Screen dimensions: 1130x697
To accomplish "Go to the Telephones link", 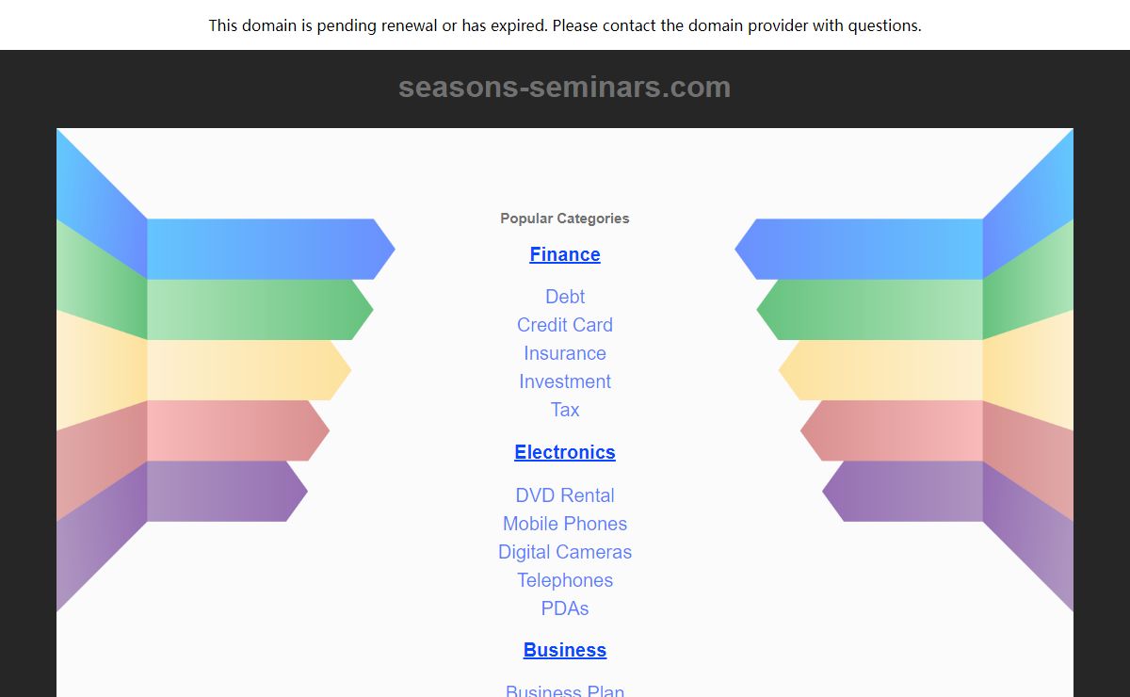I will coord(565,580).
